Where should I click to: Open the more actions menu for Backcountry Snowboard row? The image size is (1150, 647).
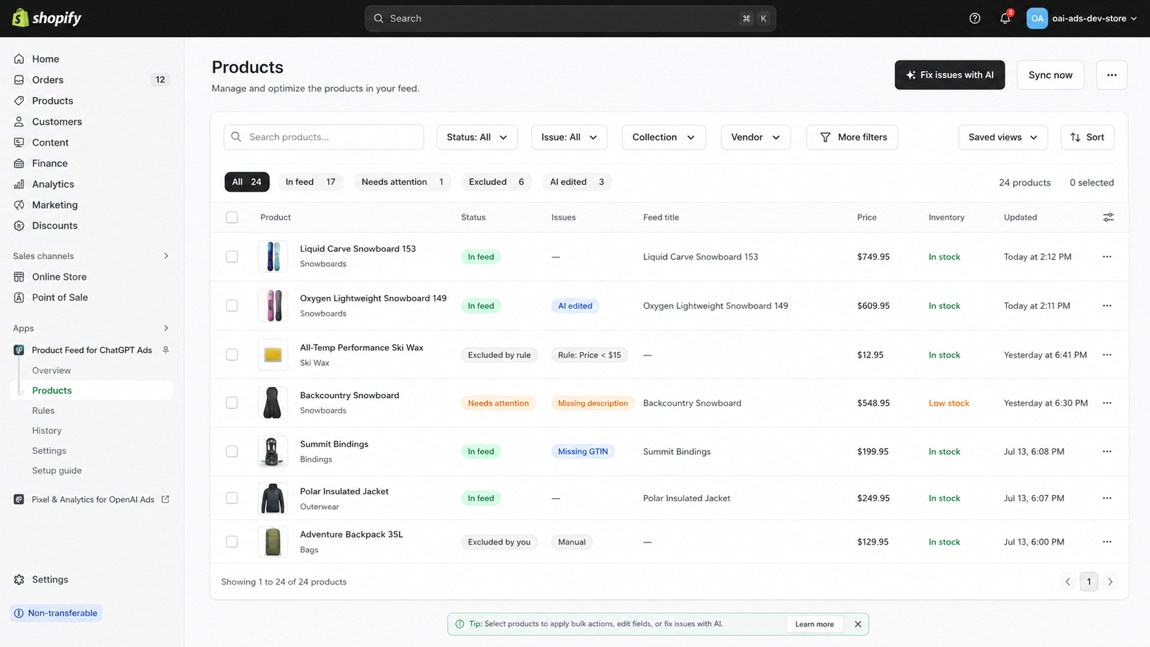click(1107, 403)
